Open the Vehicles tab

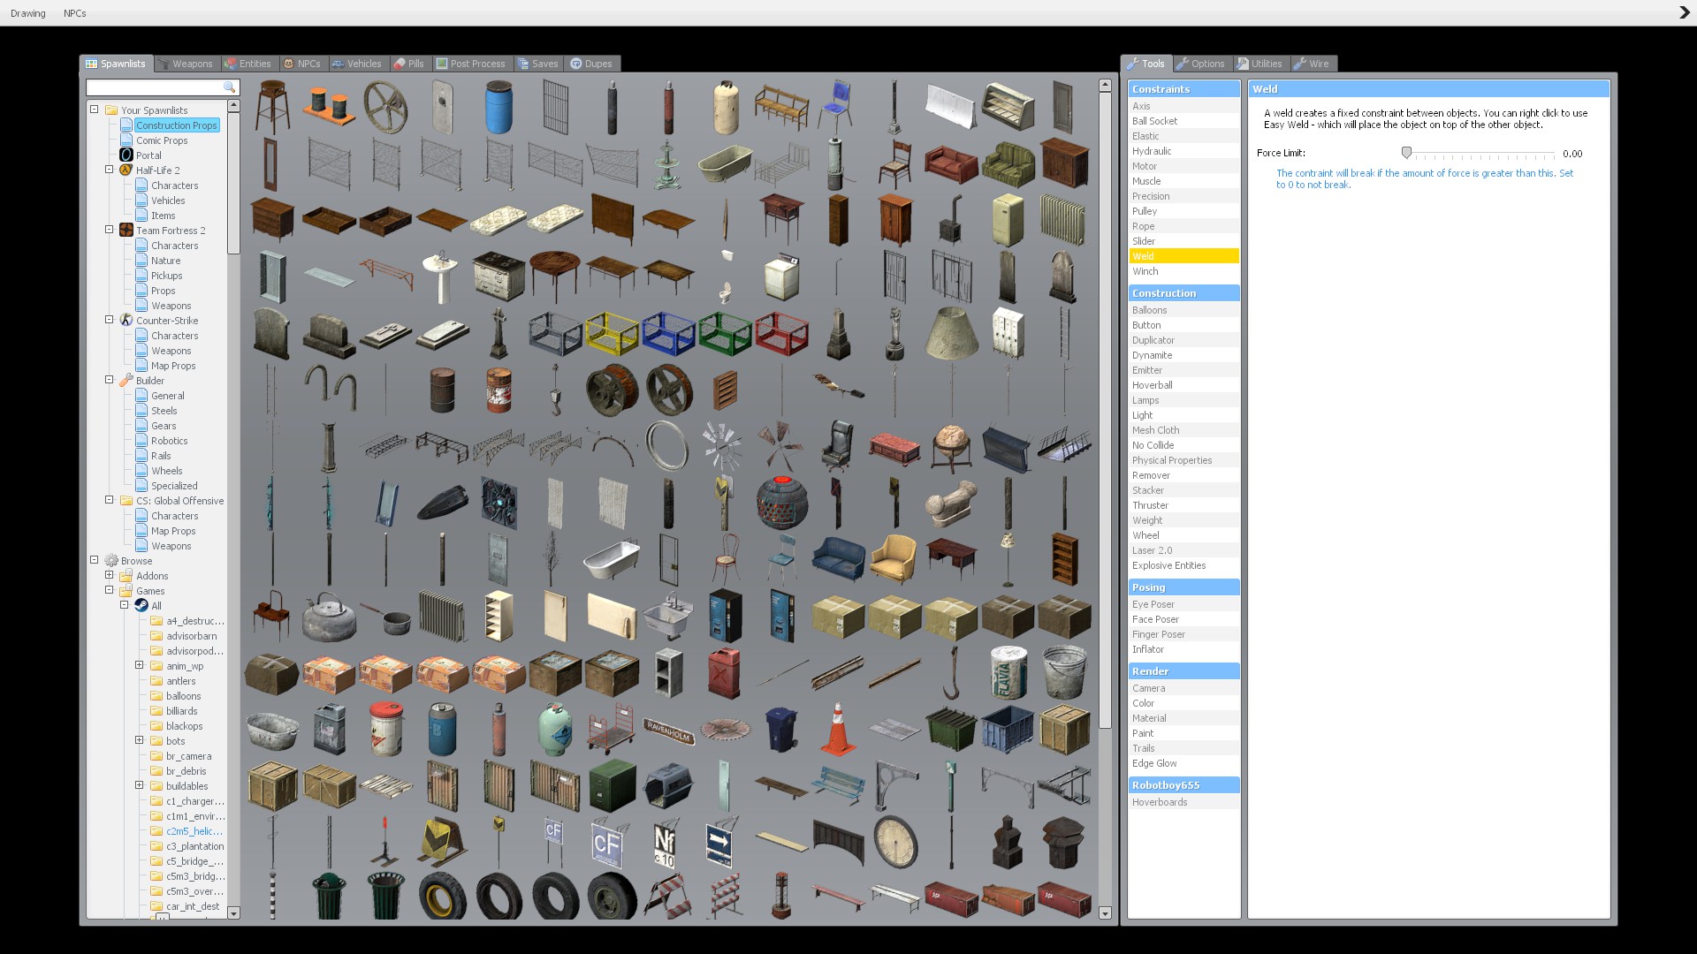click(x=357, y=64)
